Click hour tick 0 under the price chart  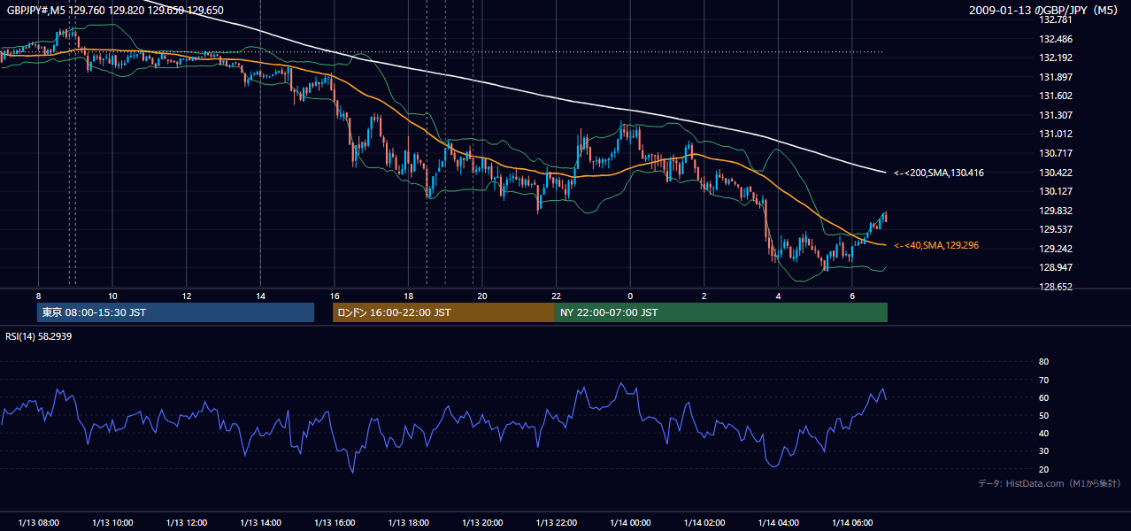coord(630,296)
